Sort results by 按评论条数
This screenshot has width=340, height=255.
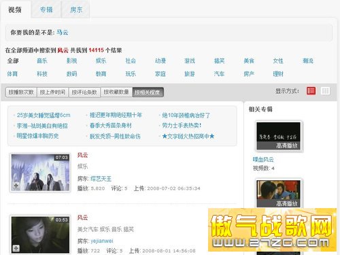pyautogui.click(x=84, y=92)
